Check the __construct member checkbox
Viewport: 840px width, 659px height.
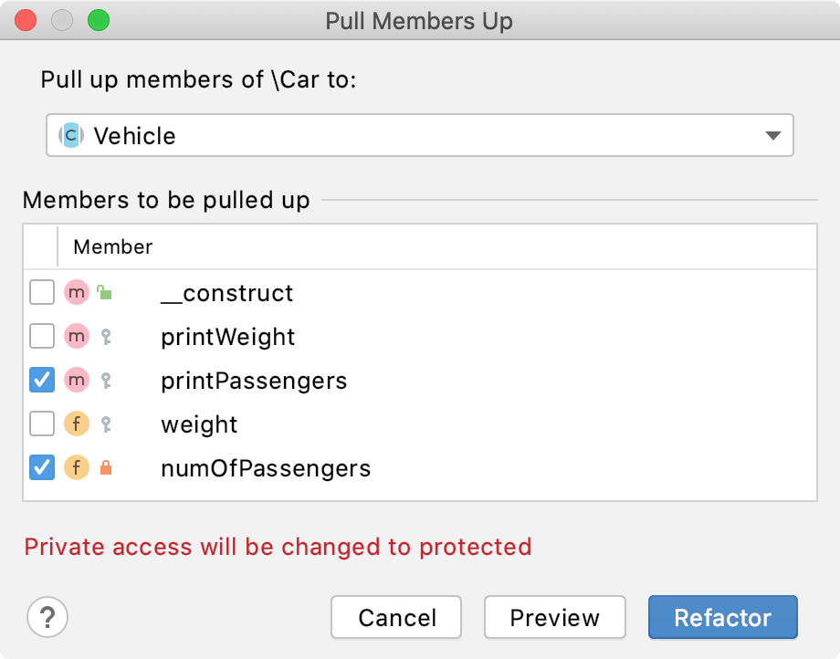42,292
